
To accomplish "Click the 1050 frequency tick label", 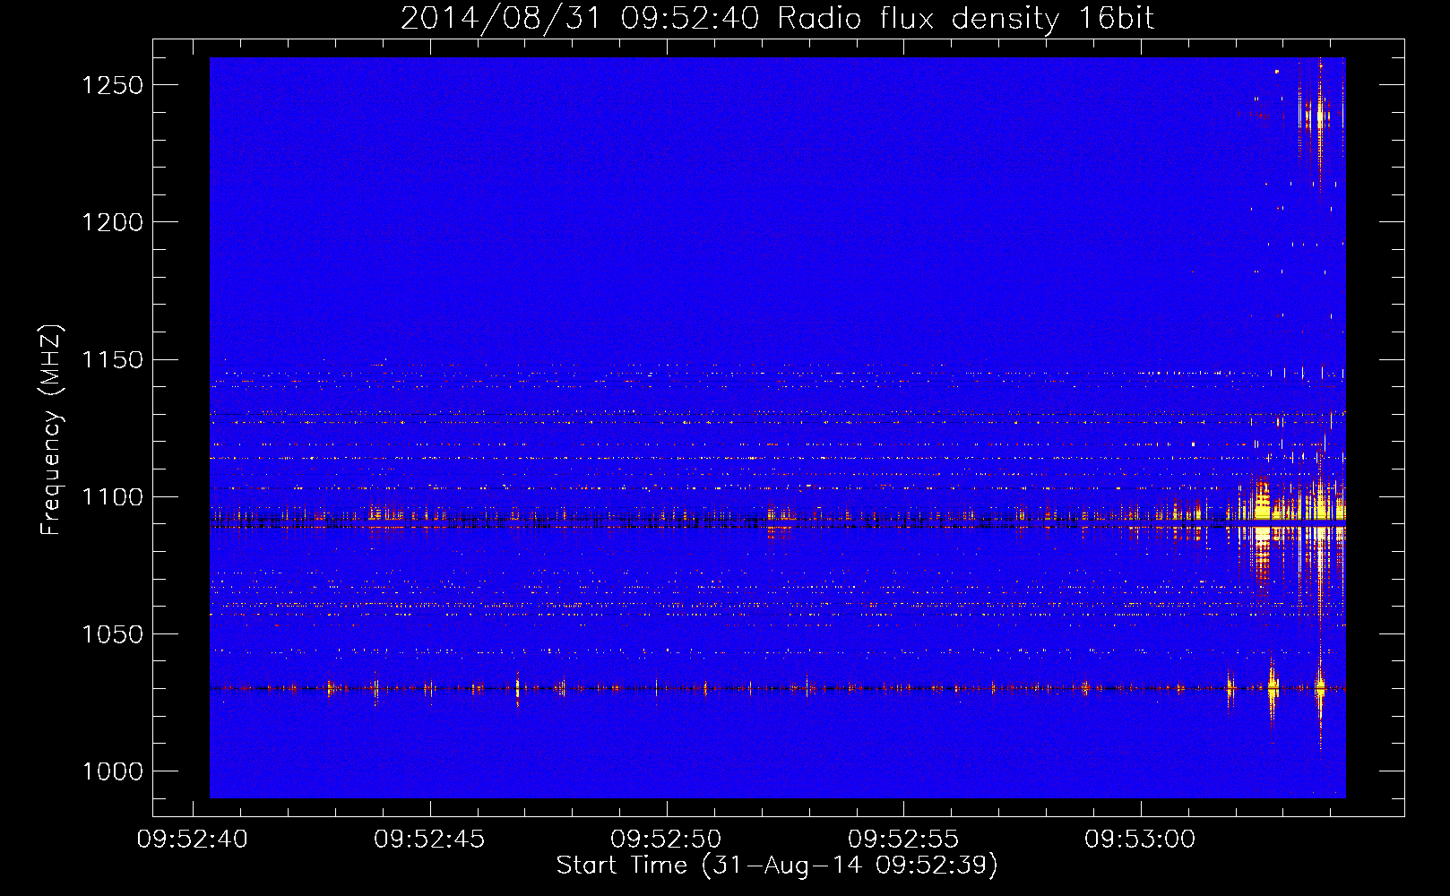I will (x=112, y=634).
